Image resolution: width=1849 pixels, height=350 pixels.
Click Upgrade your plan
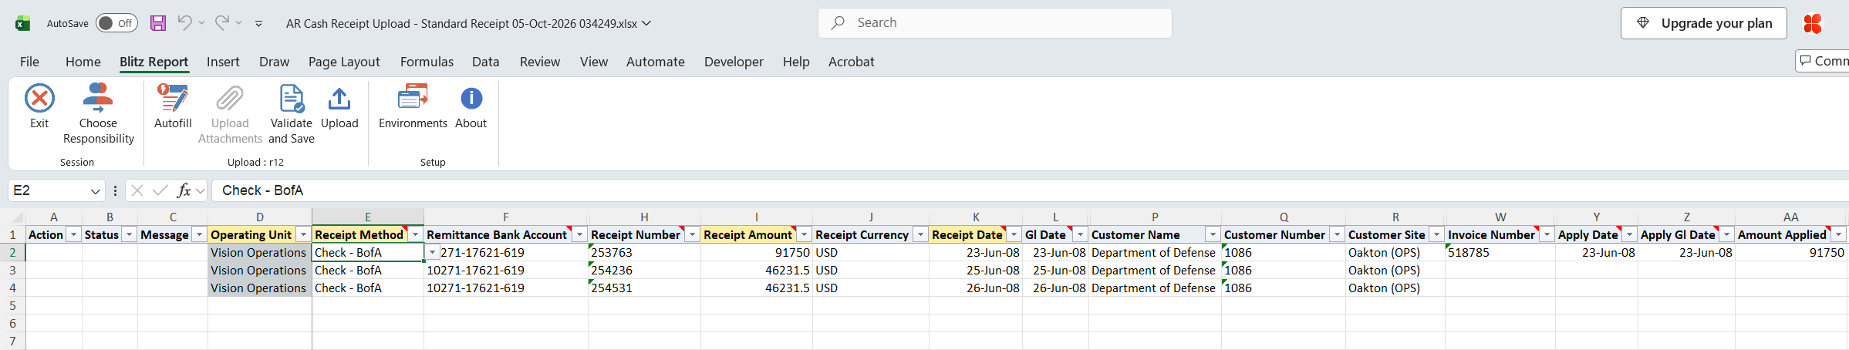[x=1704, y=23]
